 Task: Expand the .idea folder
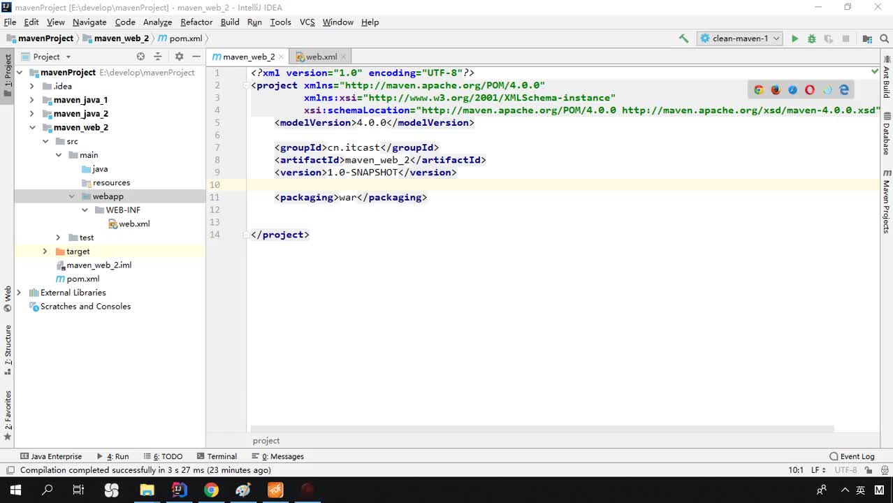click(x=31, y=87)
